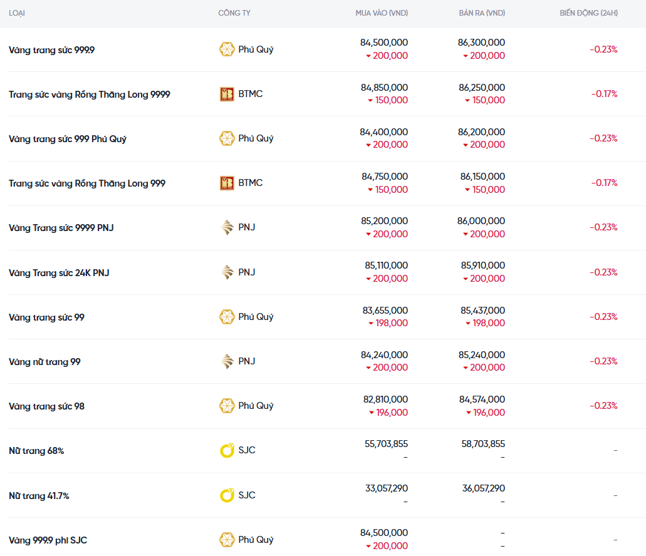Click buy price 33,057,290
The height and width of the screenshot is (556, 646).
coord(387,488)
